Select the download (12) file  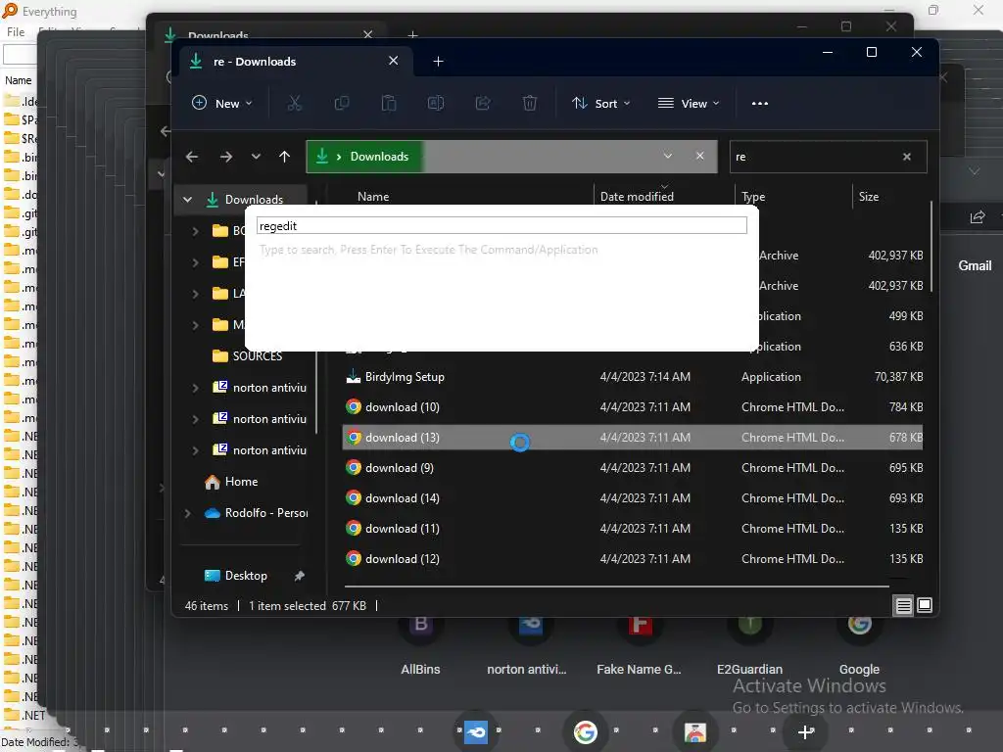(x=632, y=559)
